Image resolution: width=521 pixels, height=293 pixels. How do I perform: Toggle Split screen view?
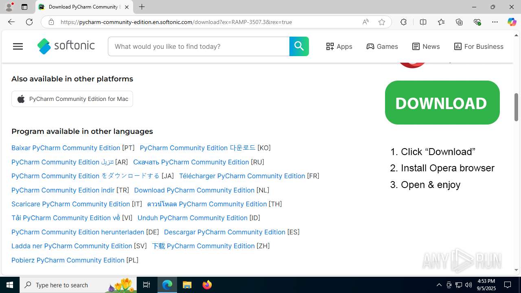[423, 22]
